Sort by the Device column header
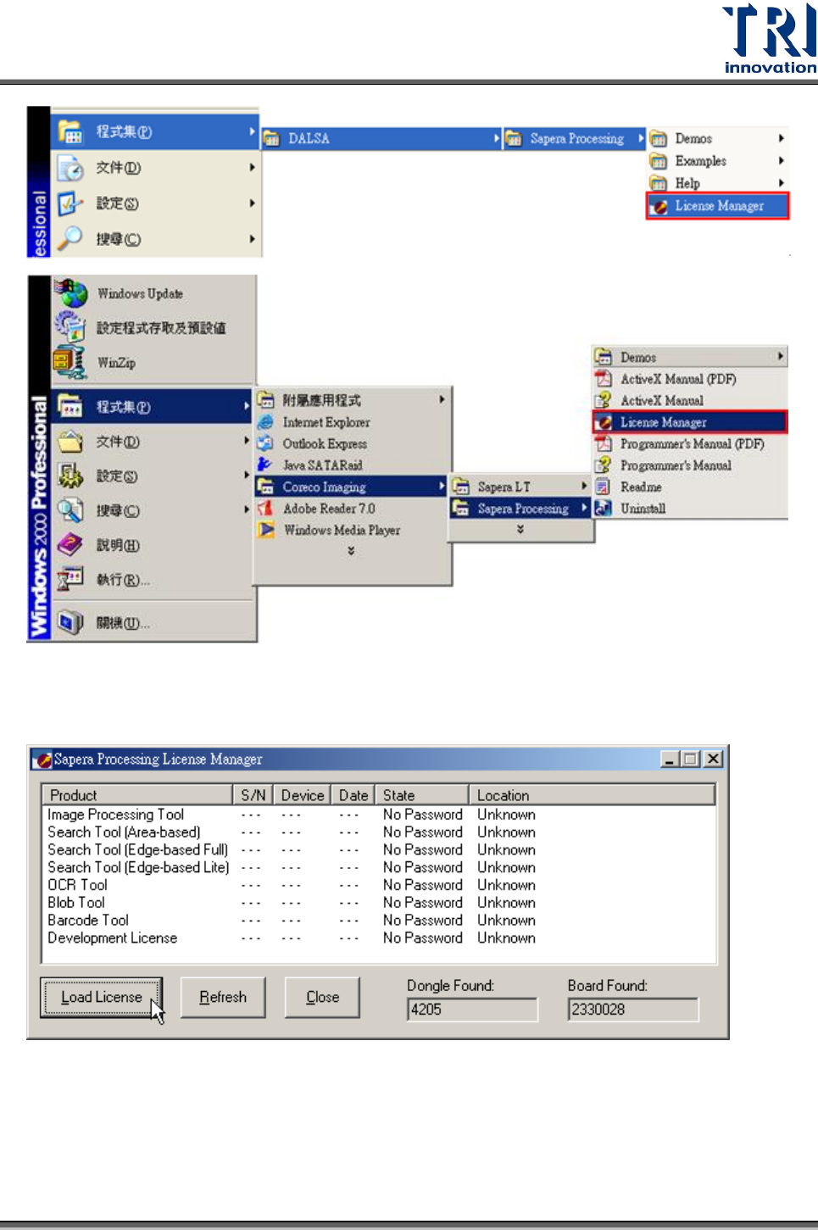 click(302, 795)
